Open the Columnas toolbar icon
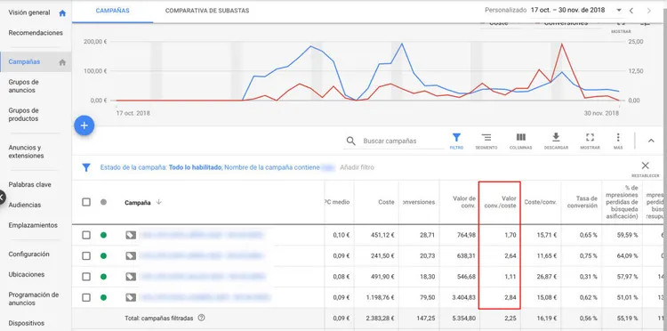The height and width of the screenshot is (331, 667). pyautogui.click(x=520, y=137)
